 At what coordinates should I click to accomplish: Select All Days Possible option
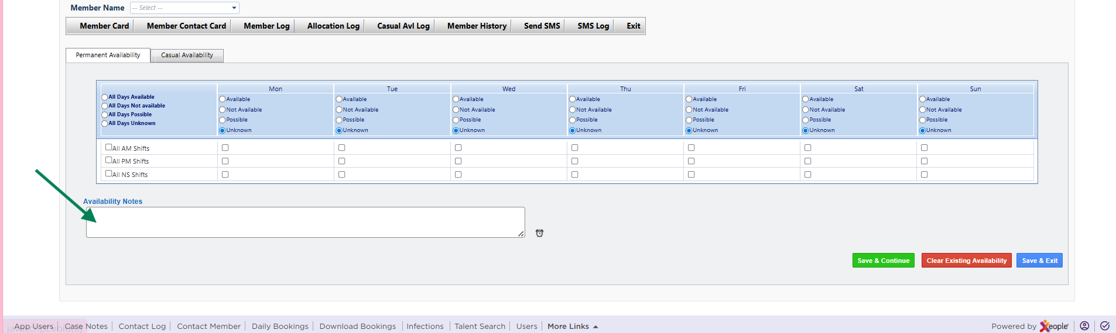105,115
